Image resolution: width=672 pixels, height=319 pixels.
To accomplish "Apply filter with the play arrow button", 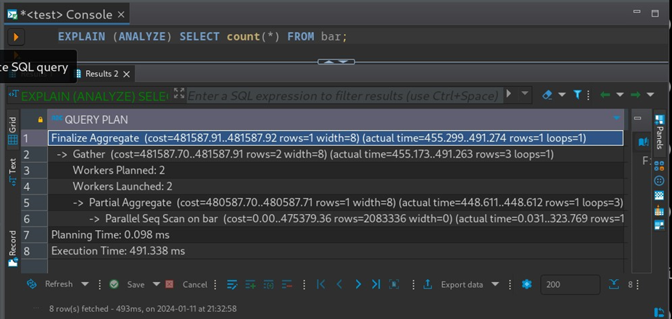I will (x=509, y=93).
